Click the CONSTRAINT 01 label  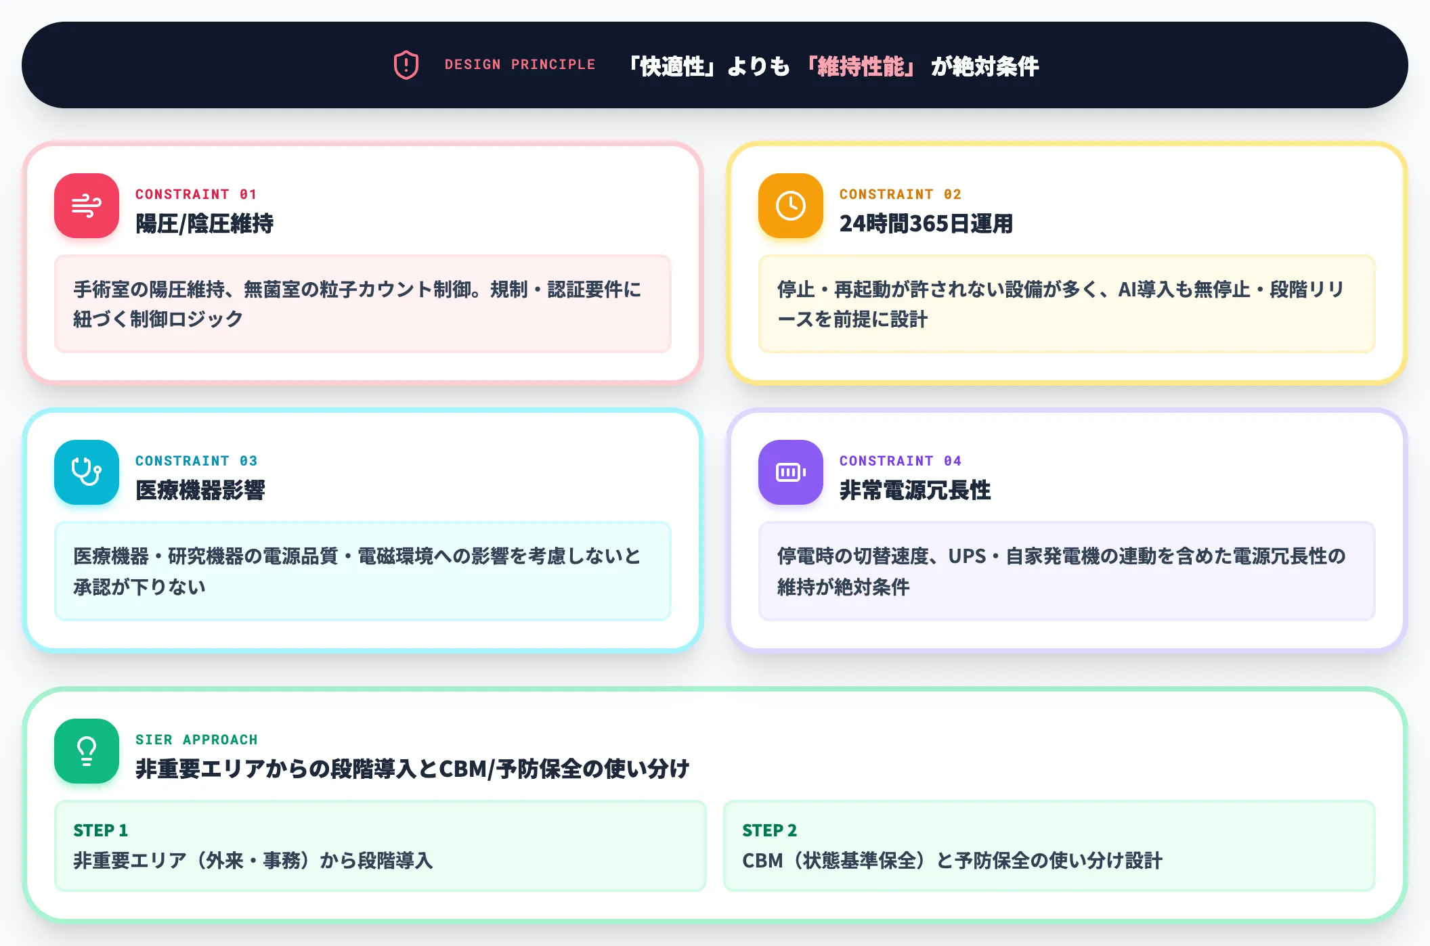point(196,194)
